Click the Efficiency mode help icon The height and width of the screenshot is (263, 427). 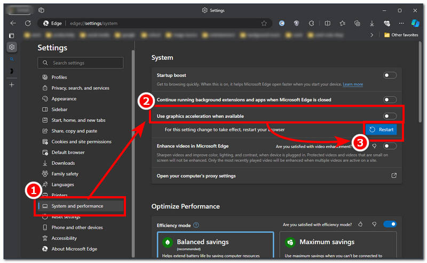click(x=196, y=225)
